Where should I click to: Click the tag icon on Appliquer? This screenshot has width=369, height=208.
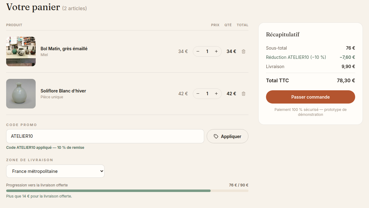click(x=216, y=136)
